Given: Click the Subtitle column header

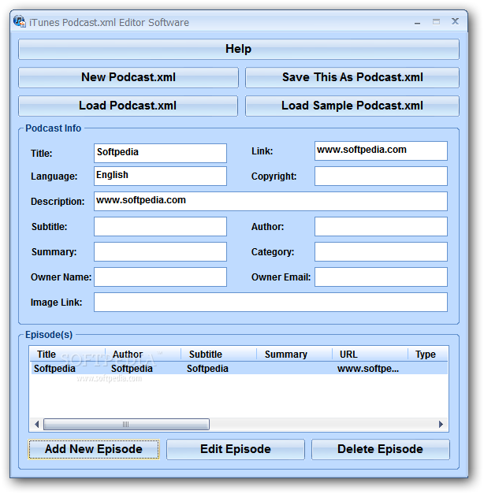Looking at the screenshot, I should tap(219, 354).
